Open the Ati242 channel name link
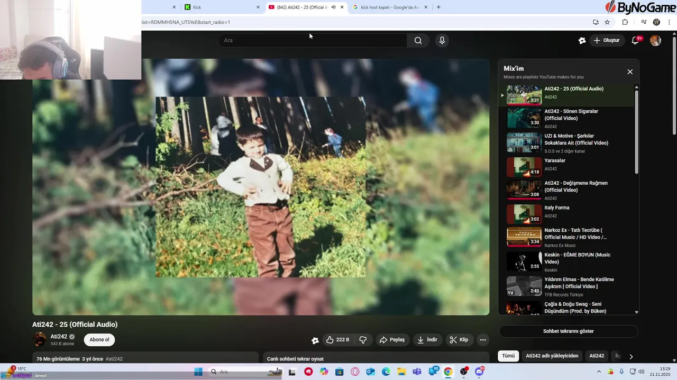The height and width of the screenshot is (380, 677). tap(59, 337)
